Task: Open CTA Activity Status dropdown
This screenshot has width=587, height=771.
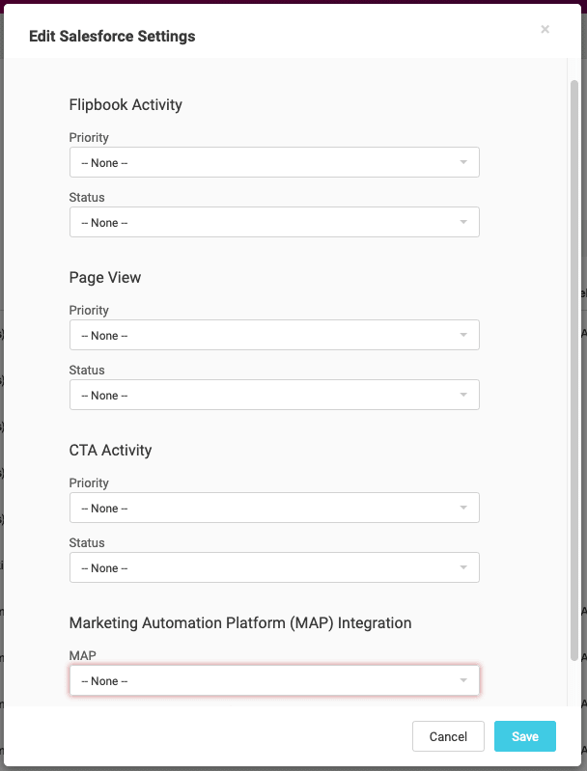Action: [274, 567]
